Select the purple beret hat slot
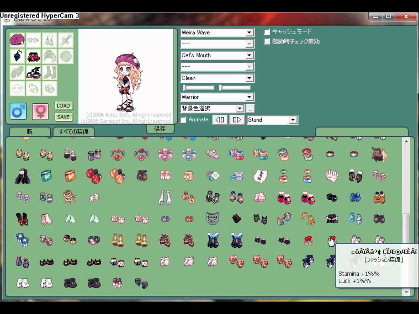This screenshot has width=419, height=314. click(17, 40)
